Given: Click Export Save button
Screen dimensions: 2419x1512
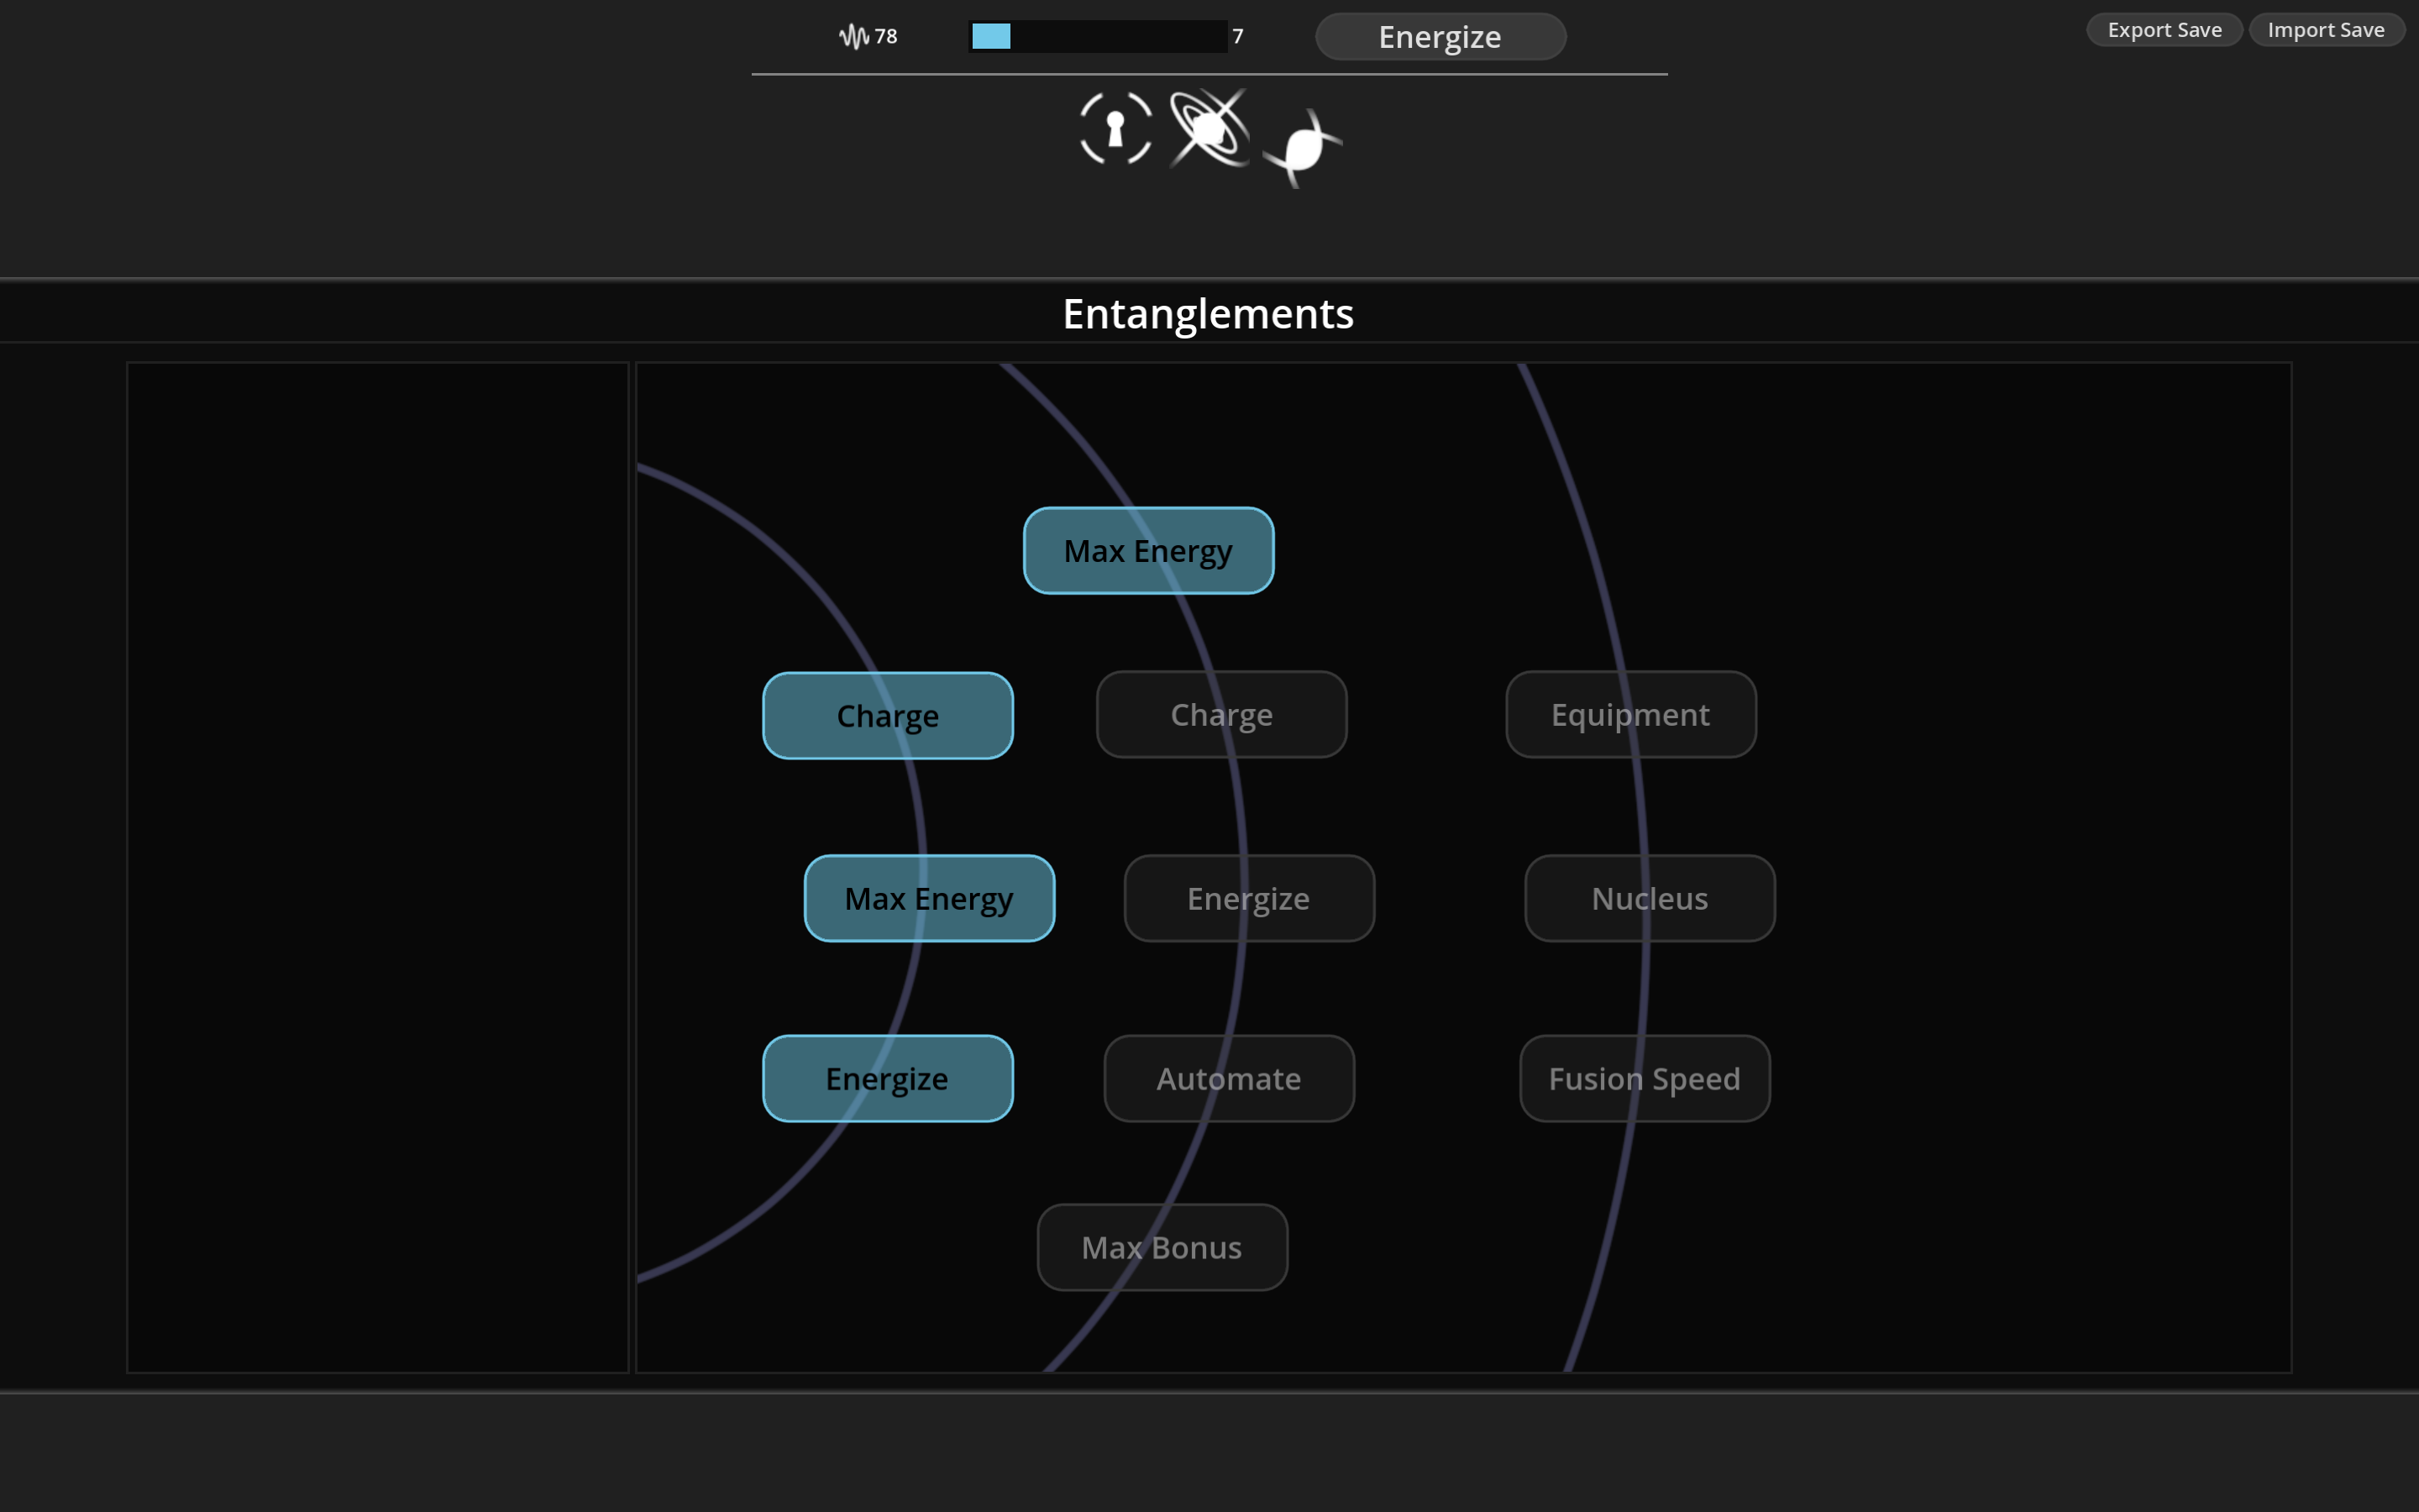Looking at the screenshot, I should (x=2165, y=30).
